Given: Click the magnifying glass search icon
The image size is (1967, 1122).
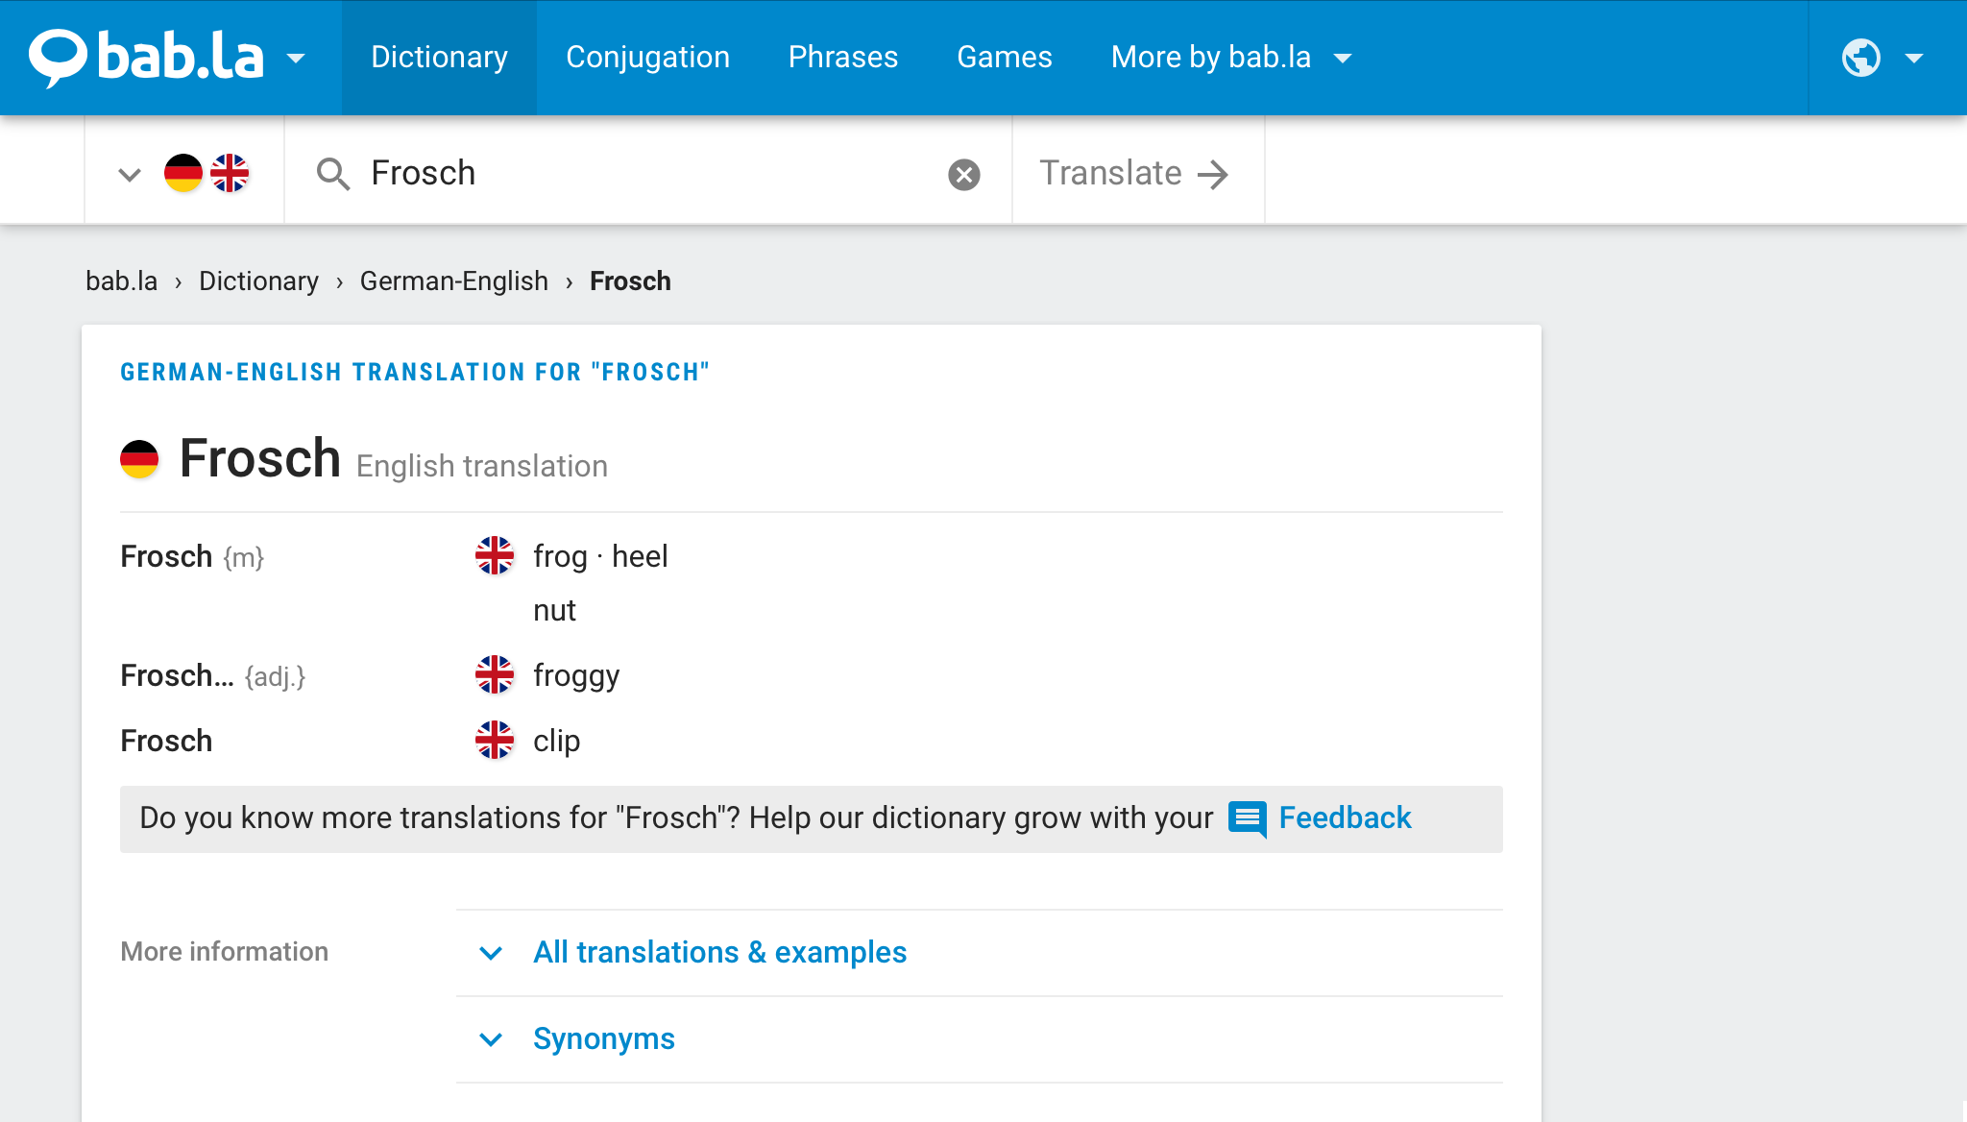Looking at the screenshot, I should pos(332,174).
